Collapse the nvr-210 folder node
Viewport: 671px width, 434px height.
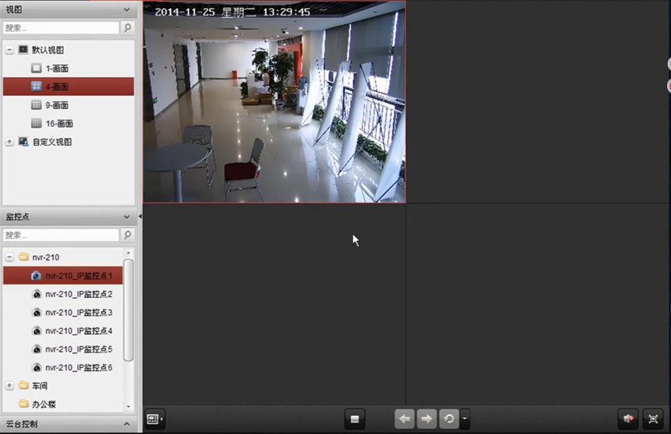pos(9,257)
